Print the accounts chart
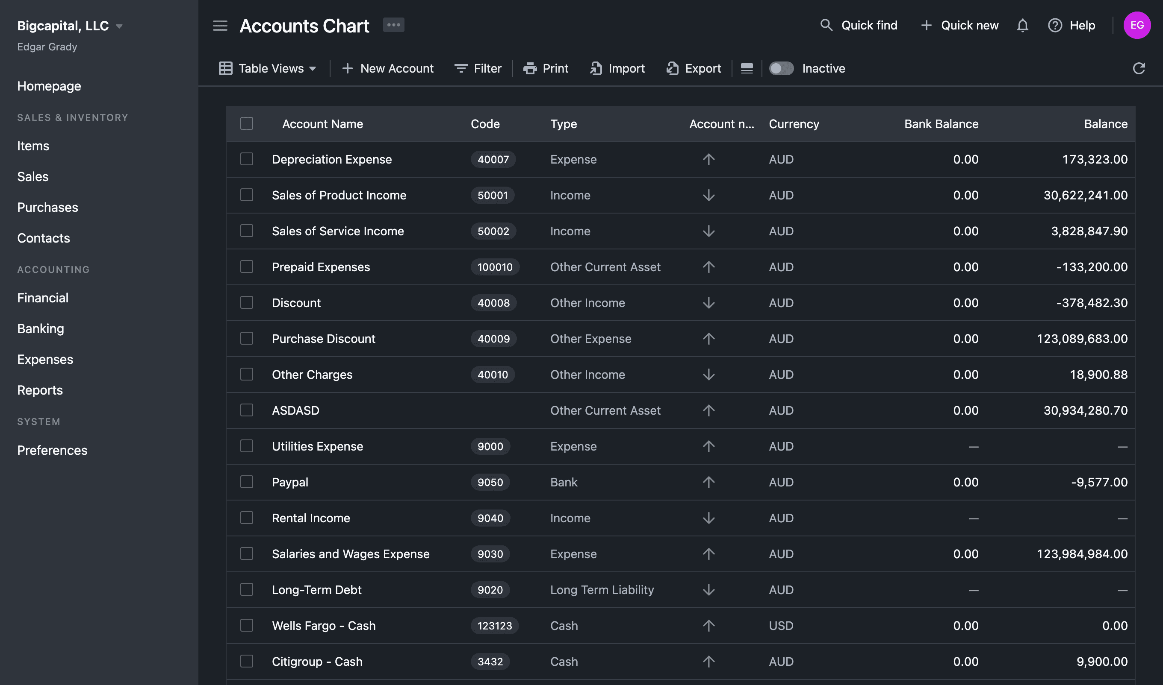Image resolution: width=1163 pixels, height=685 pixels. click(545, 68)
